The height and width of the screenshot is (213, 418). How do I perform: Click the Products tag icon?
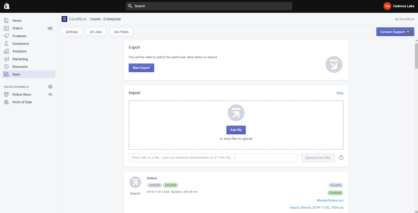pos(6,36)
